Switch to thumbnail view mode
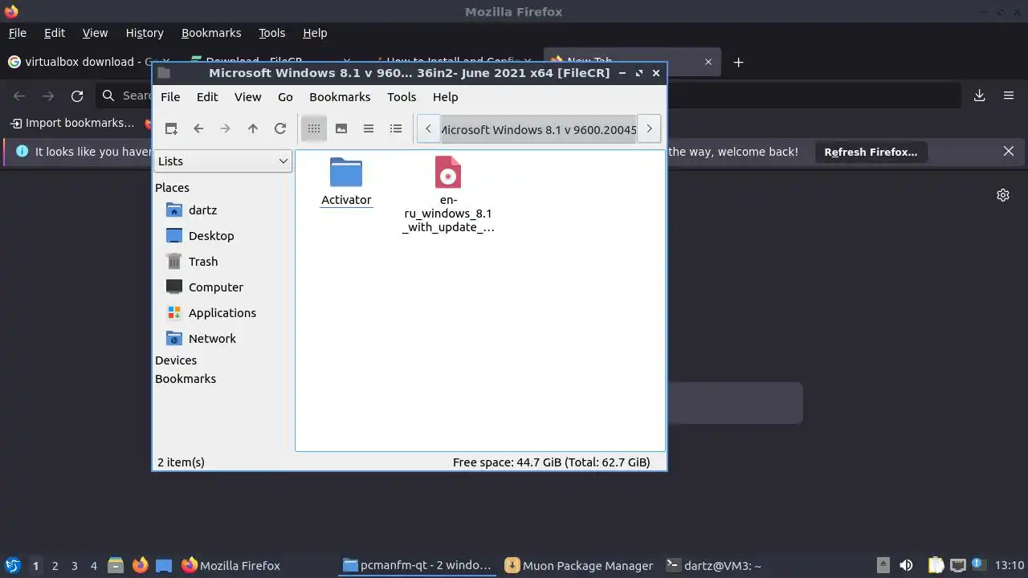The image size is (1028, 578). pos(341,128)
